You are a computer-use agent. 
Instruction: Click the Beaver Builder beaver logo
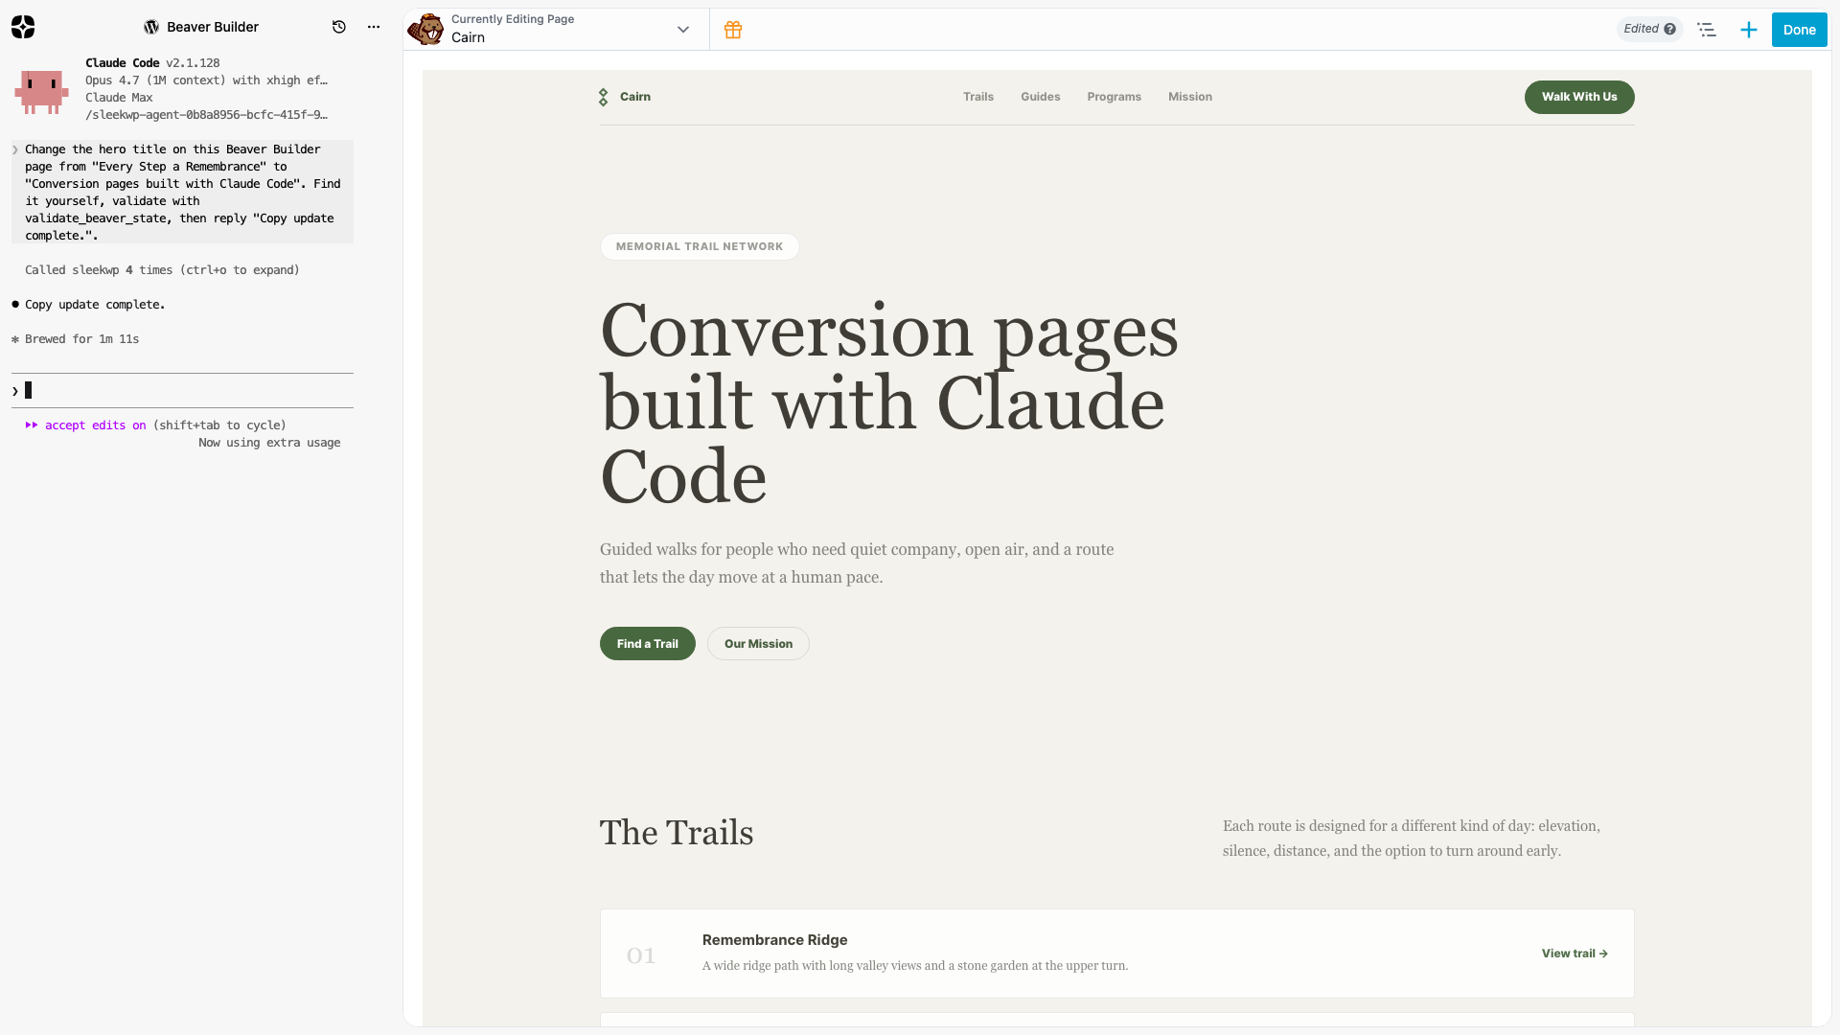pyautogui.click(x=426, y=29)
